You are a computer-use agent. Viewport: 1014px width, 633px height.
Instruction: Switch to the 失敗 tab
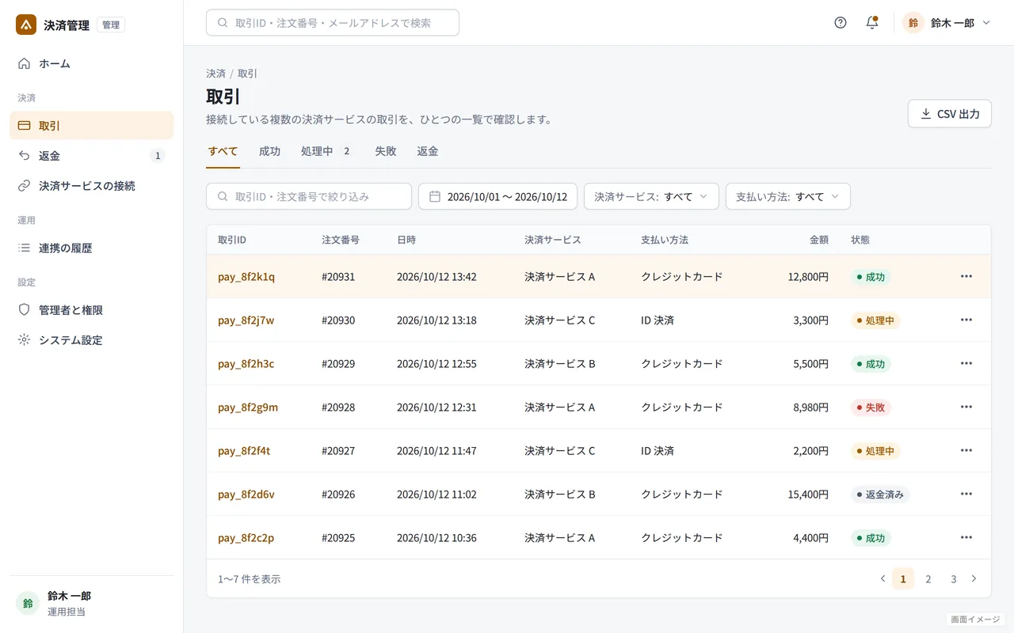(x=386, y=152)
